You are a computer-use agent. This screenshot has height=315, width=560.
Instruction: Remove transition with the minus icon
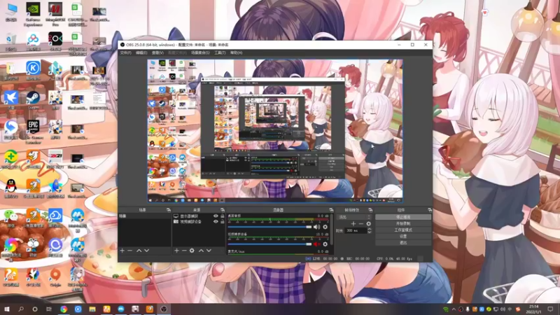click(361, 224)
